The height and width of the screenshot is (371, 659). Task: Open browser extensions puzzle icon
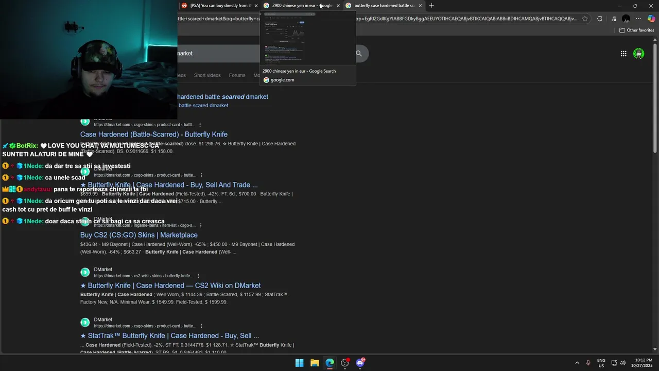[600, 19]
